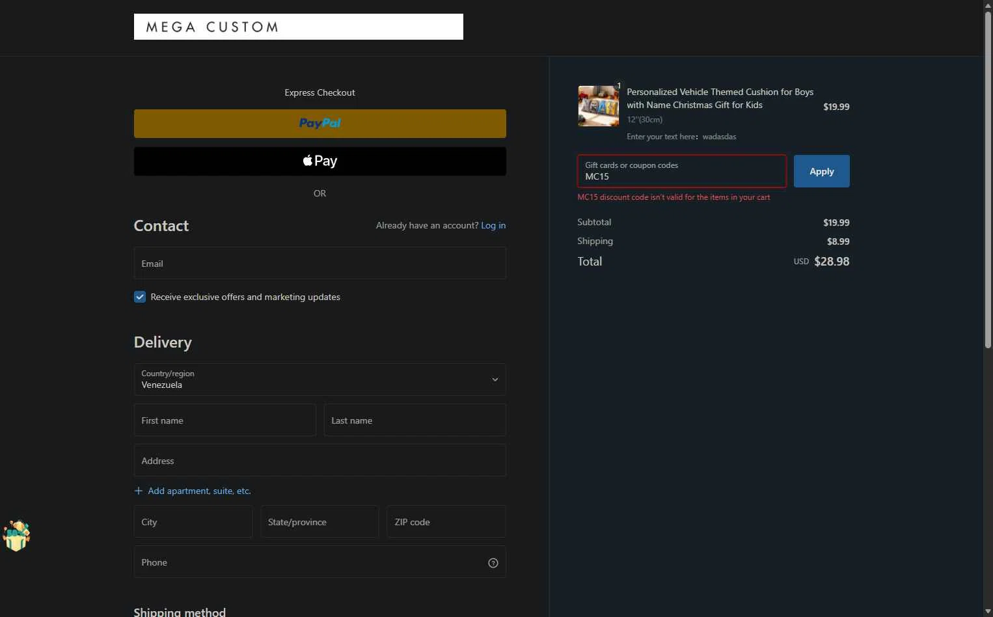Screen dimensions: 993x617
Task: Click the scrollbar up arrow
Action: point(988,5)
